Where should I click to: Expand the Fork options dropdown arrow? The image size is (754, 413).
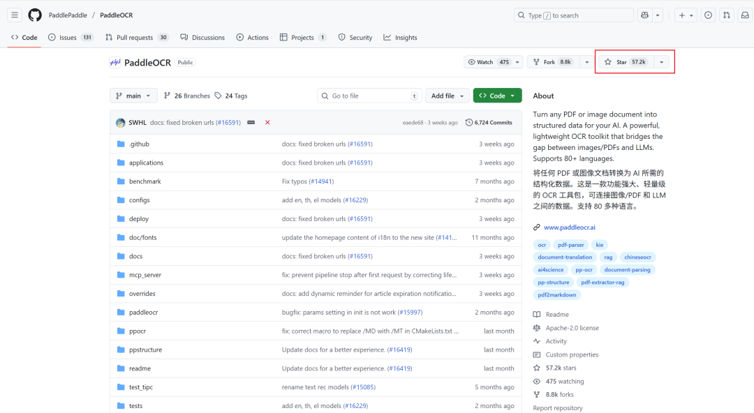pos(586,62)
